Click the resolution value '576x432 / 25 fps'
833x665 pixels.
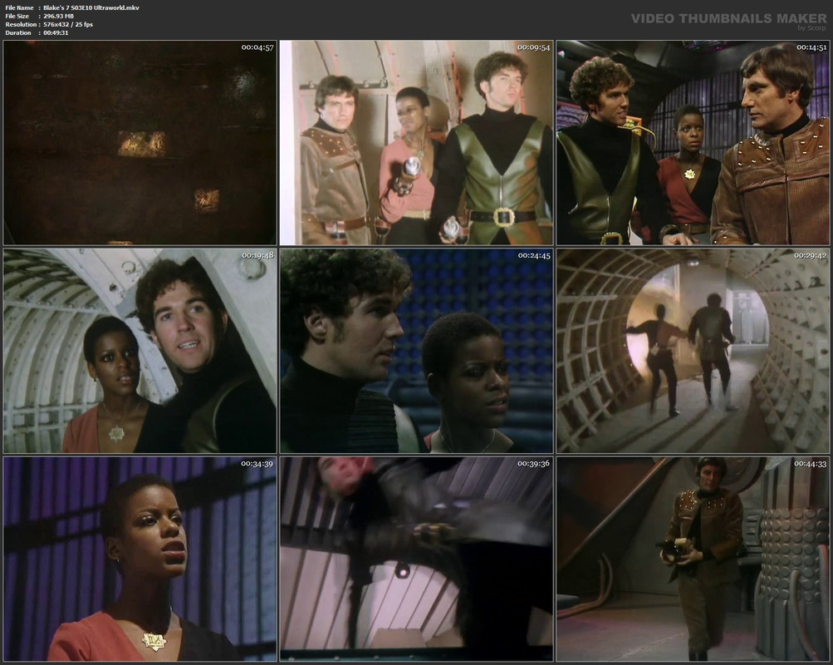[x=68, y=24]
